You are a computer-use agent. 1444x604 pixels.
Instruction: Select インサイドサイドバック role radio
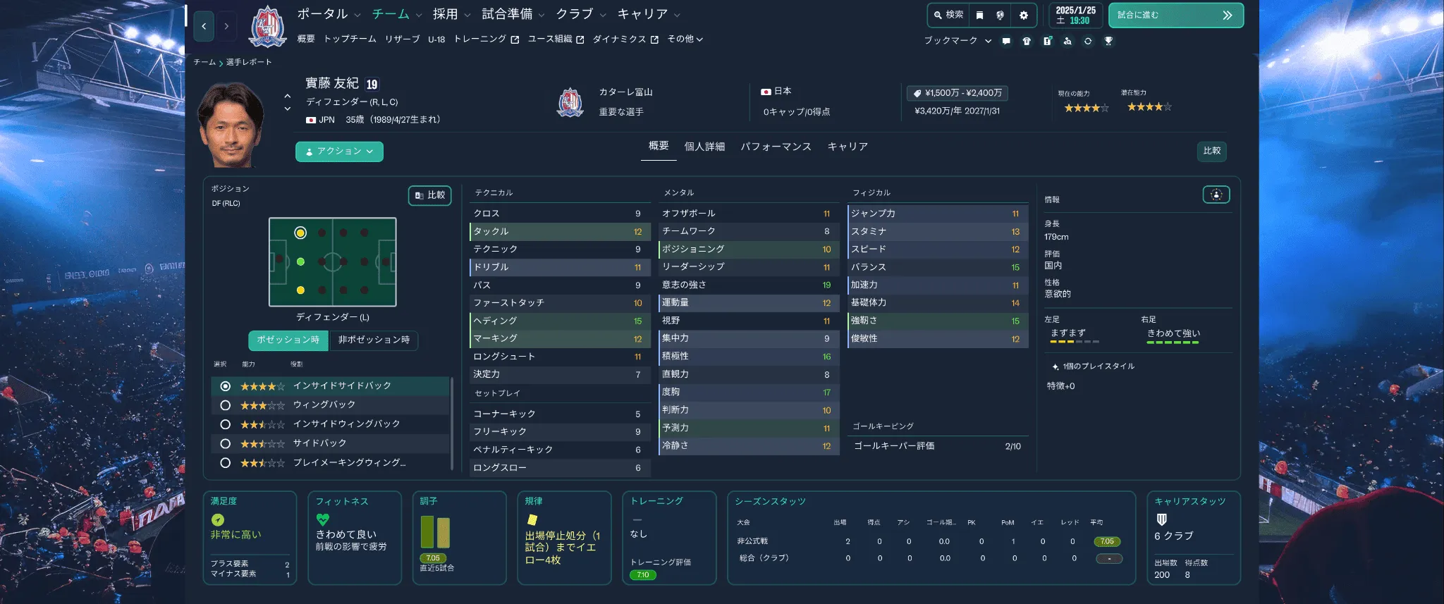pos(226,386)
